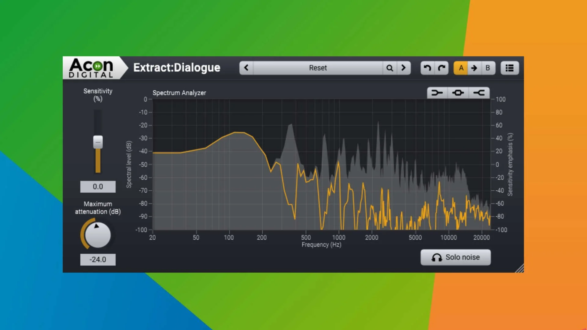Toggle the processing spectrum display icon
Viewport: 587px width, 330px height.
point(458,93)
